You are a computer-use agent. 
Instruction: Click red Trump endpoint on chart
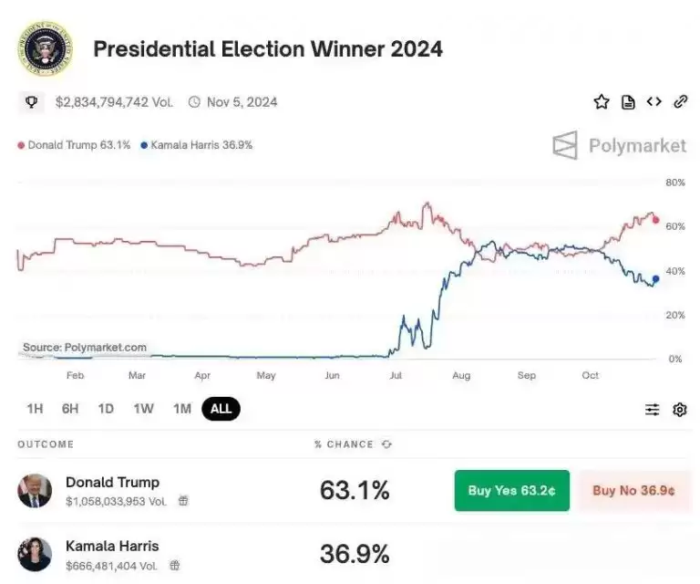point(656,220)
